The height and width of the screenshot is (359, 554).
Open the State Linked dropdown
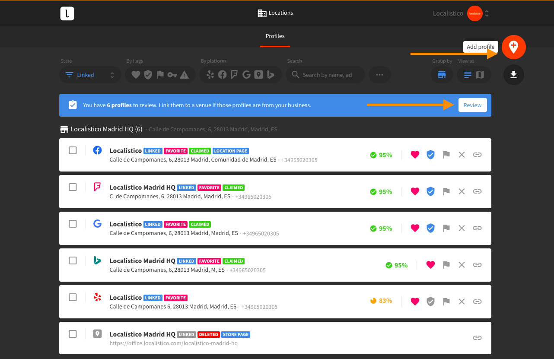(x=90, y=75)
